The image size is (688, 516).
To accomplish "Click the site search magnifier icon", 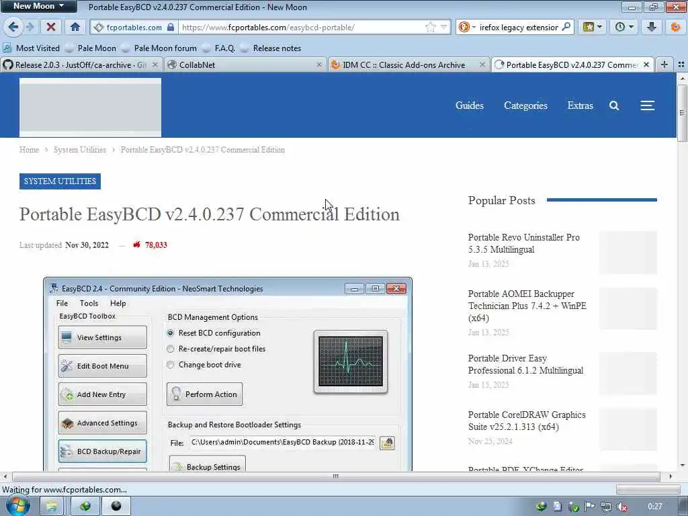I will click(614, 105).
